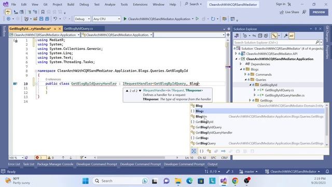The image size is (332, 187).
Task: Click the Open File folder icon in toolbar
Action: click(x=35, y=19)
